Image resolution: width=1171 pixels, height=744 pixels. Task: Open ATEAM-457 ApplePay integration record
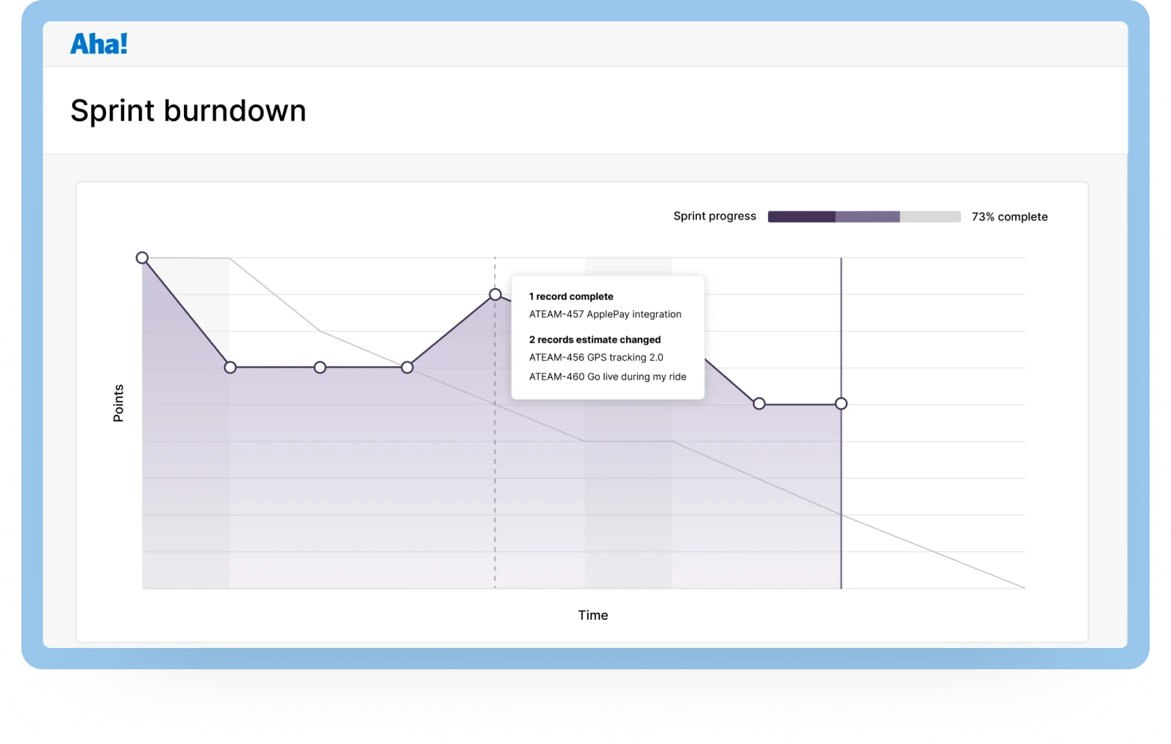pos(605,313)
